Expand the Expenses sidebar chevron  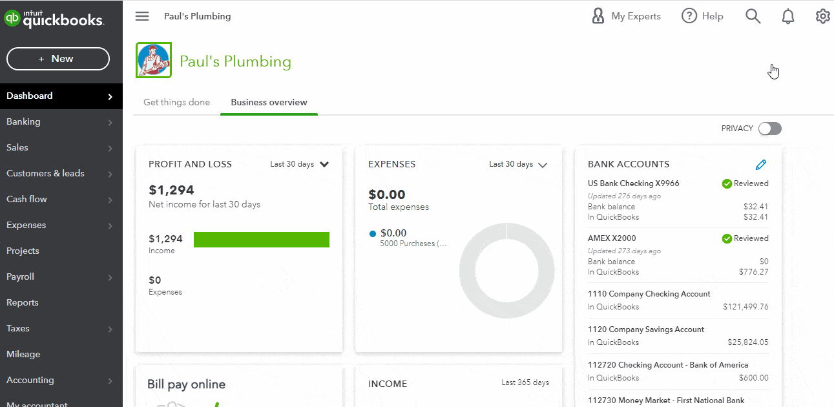[x=110, y=225]
